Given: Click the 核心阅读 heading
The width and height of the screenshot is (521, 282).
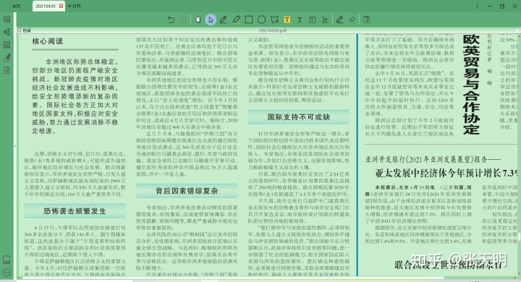Looking at the screenshot, I should click(48, 41).
